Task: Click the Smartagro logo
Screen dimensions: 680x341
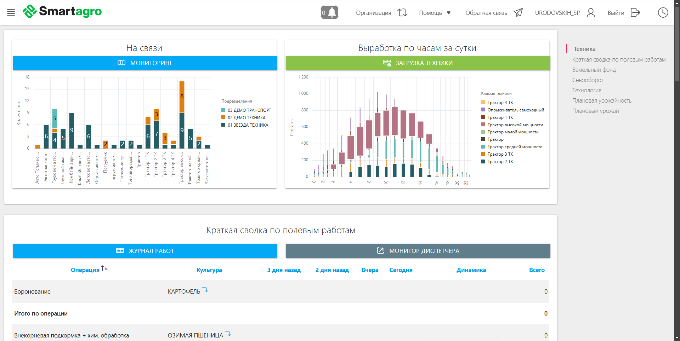Action: pos(62,11)
